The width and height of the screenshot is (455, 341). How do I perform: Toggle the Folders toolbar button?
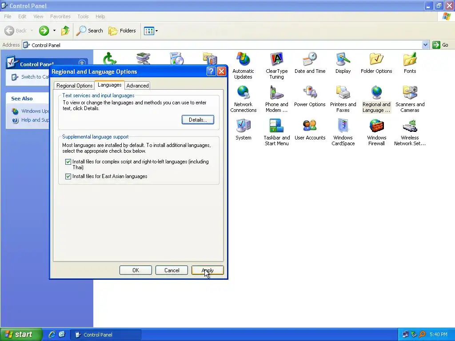122,31
